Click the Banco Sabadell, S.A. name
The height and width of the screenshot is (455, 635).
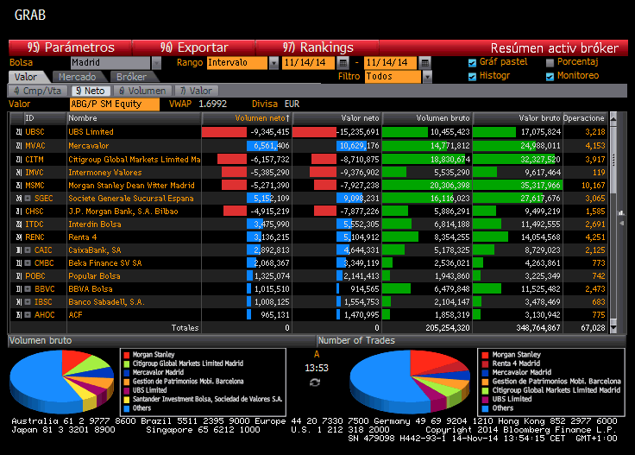(106, 302)
